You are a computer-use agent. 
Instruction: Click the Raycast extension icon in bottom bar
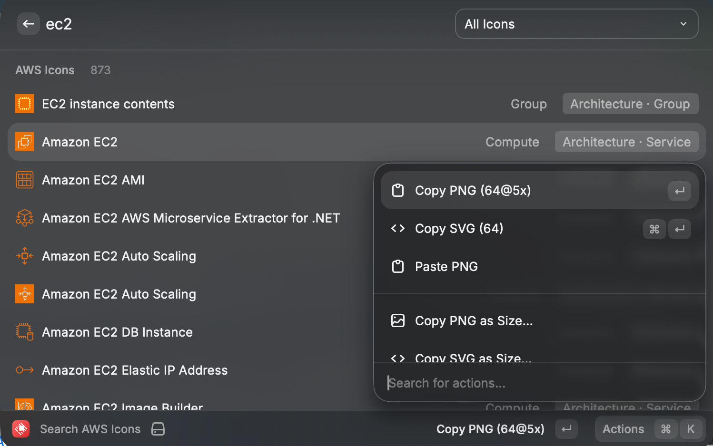tap(21, 429)
